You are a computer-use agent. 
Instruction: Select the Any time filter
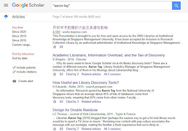point(18,28)
